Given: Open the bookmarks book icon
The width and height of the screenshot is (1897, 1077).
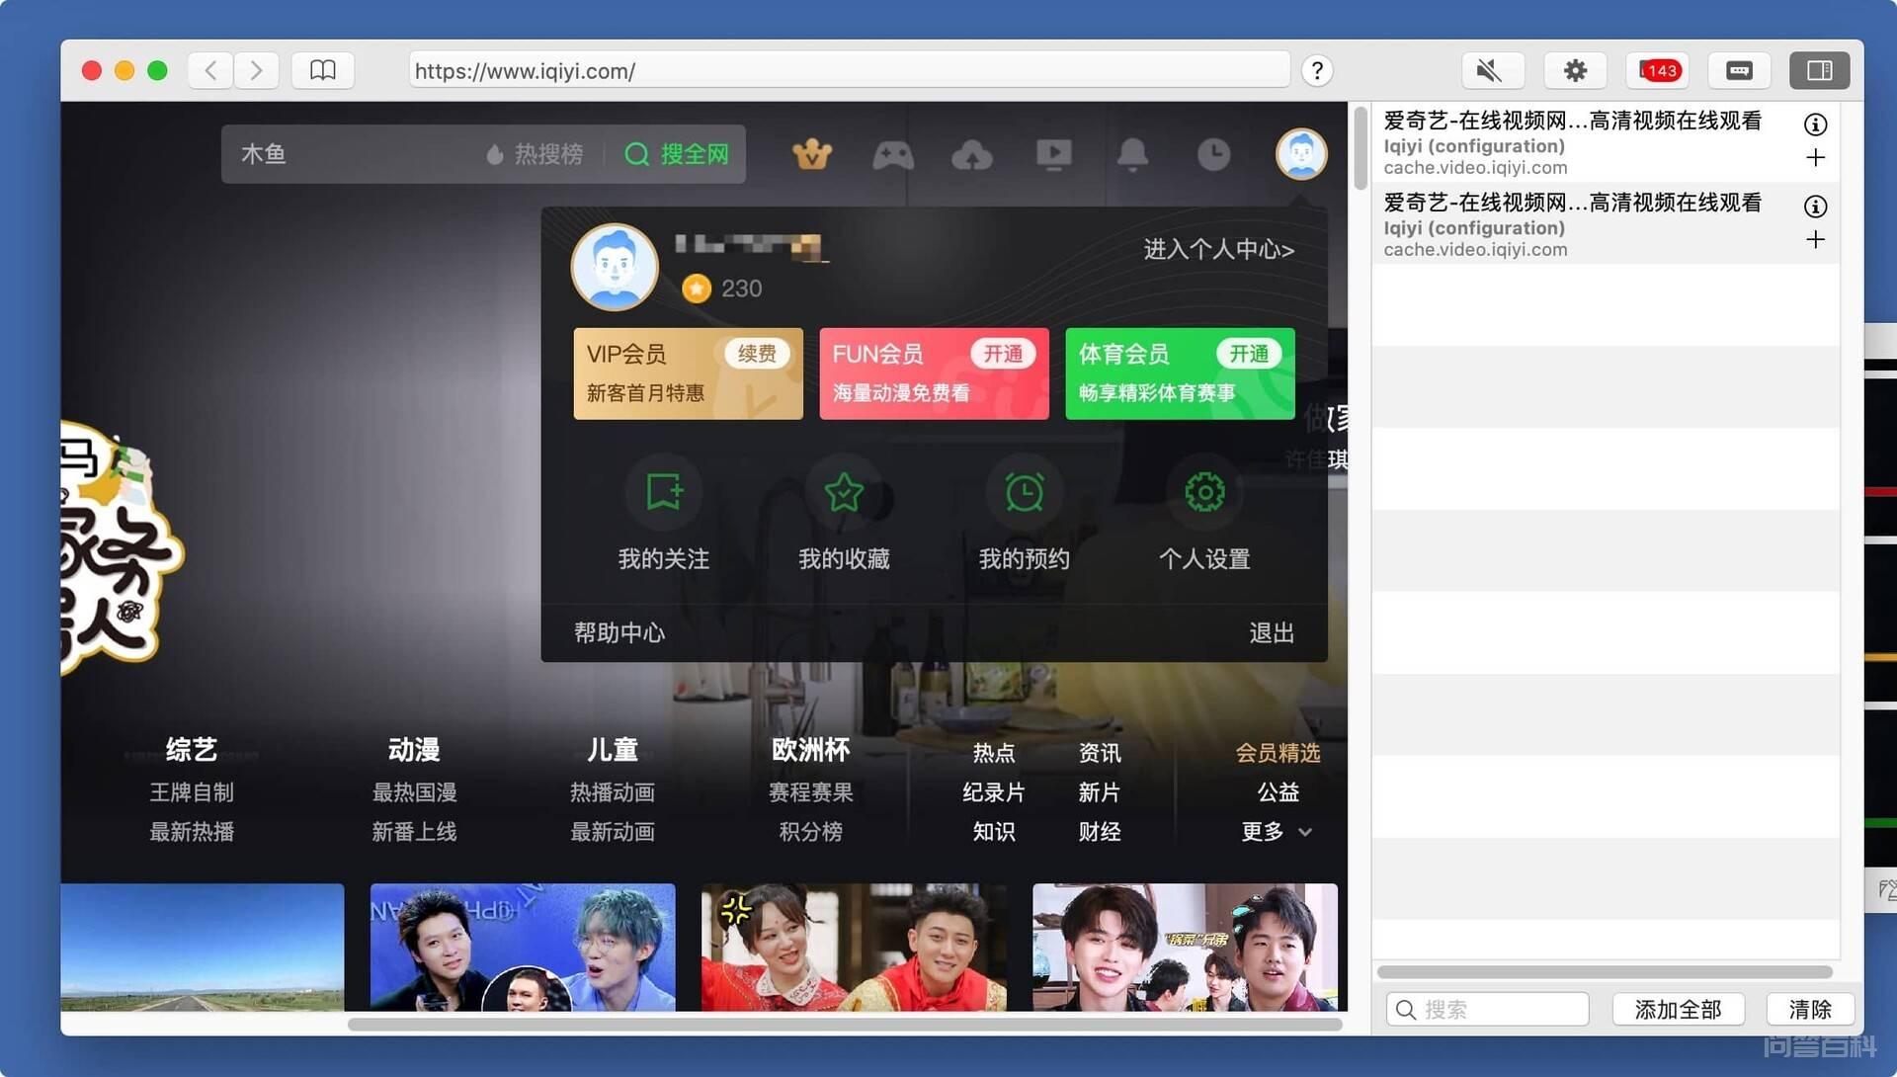Looking at the screenshot, I should [322, 70].
